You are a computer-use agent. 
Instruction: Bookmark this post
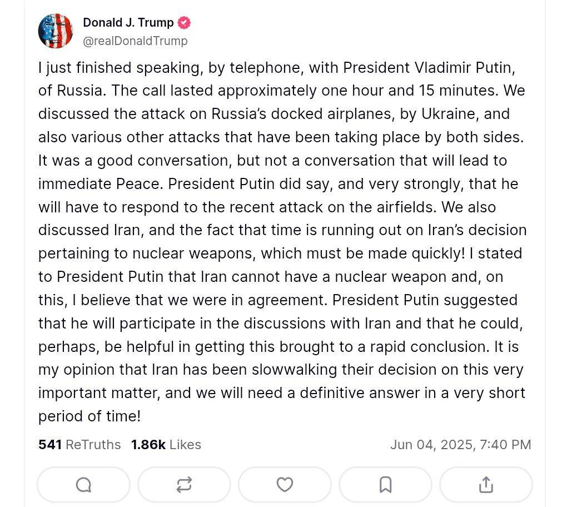pyautogui.click(x=386, y=485)
